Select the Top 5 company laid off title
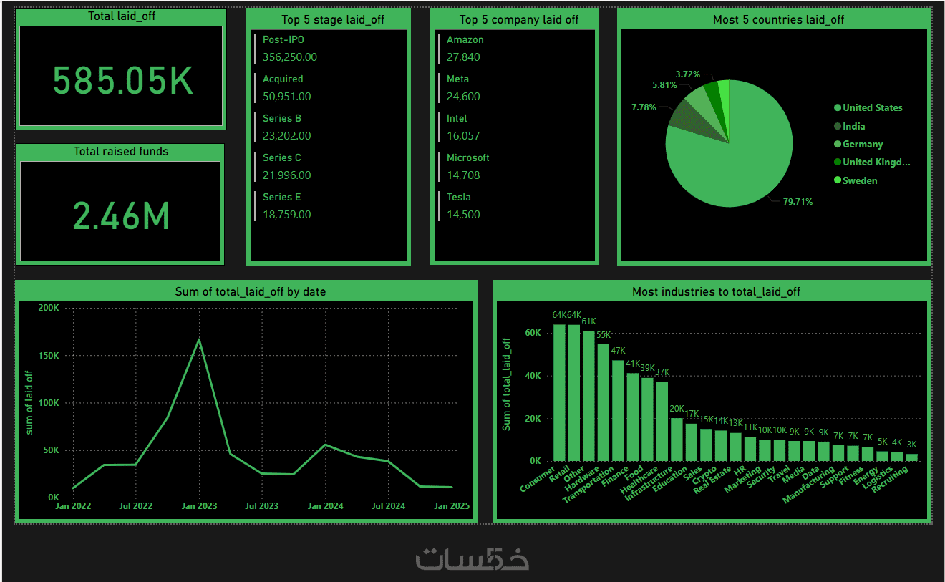Viewport: 945px width, 582px height. tap(519, 20)
